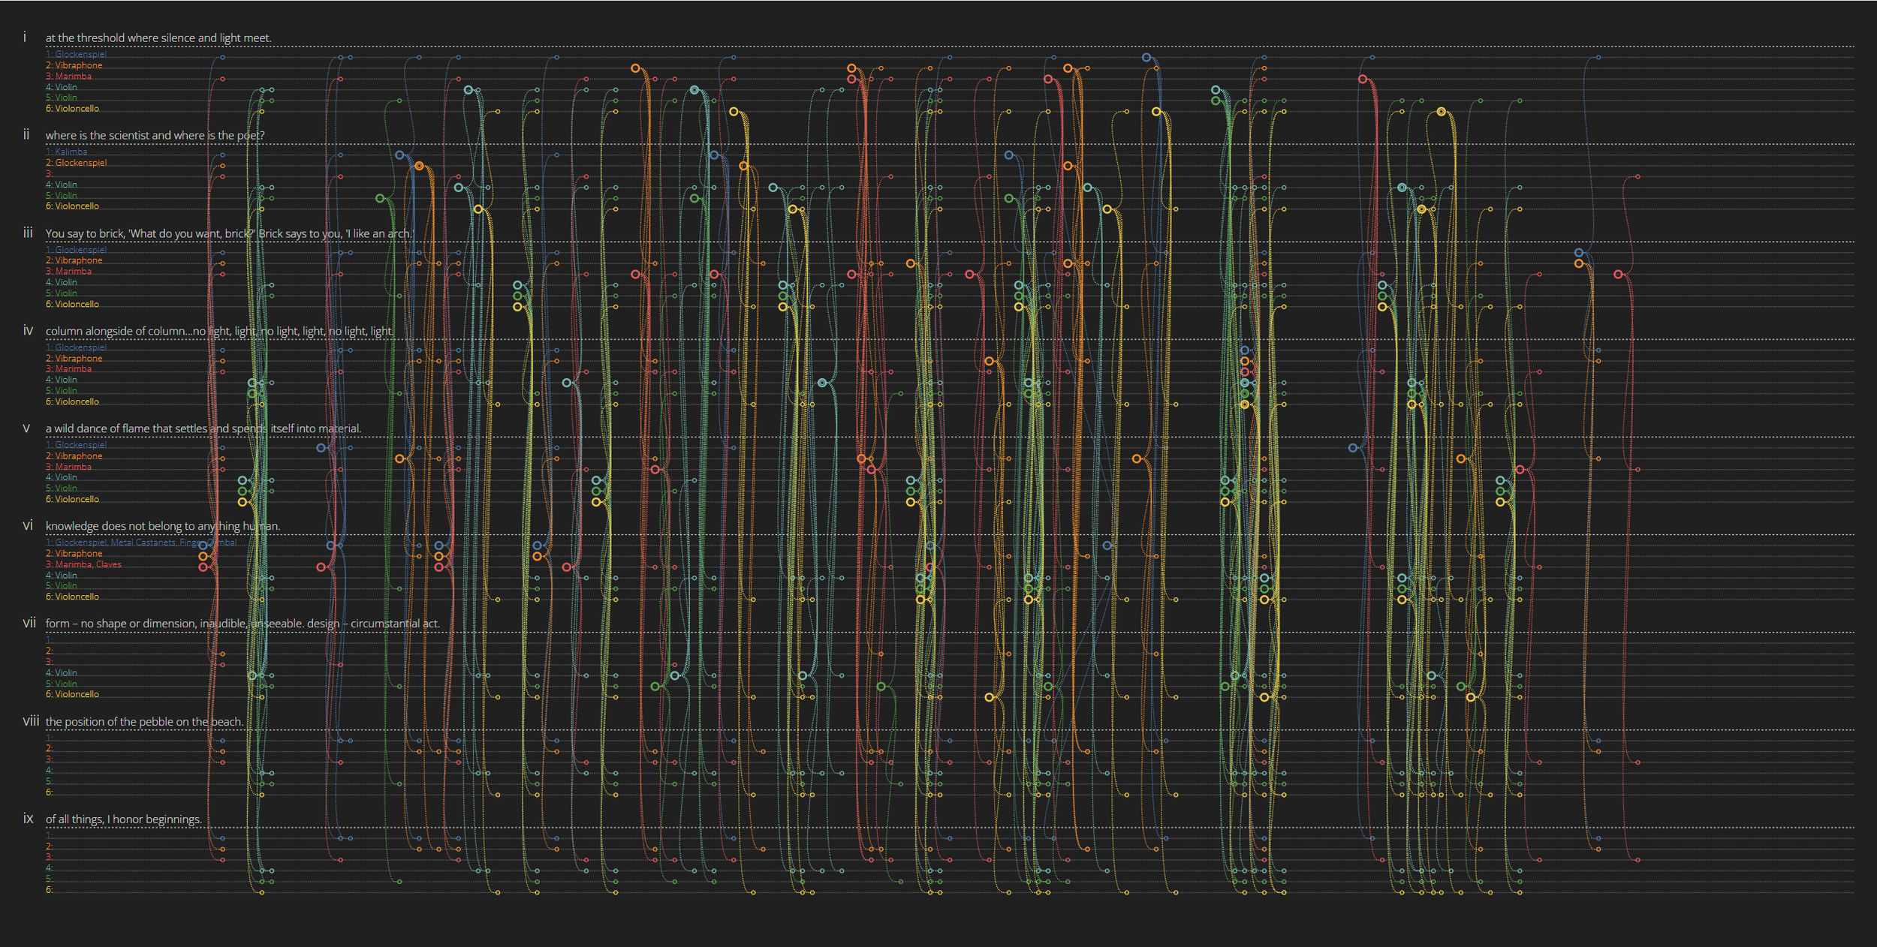Screen dimensions: 1877x947
Task: Click leftmost large orange Vibraphone node in movement vi
Action: coord(203,557)
